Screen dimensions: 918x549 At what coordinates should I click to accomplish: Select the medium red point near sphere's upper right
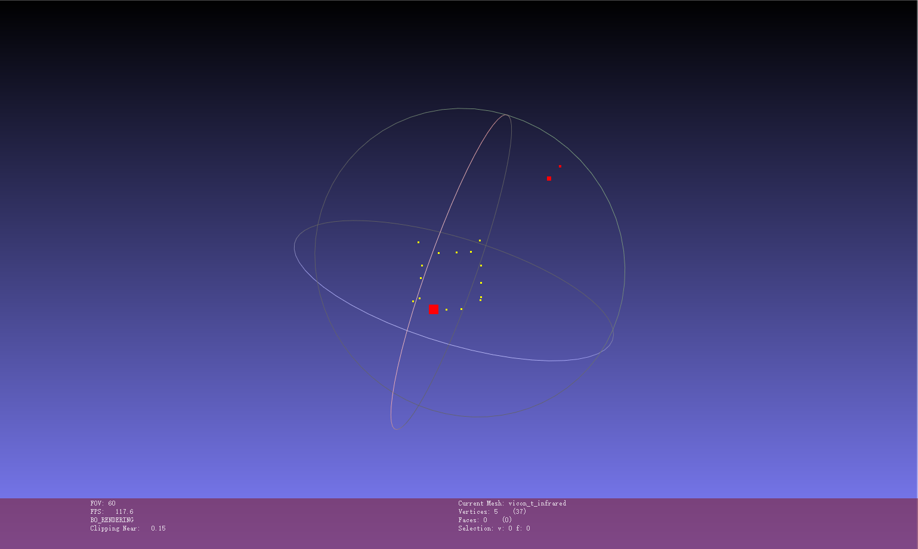(549, 178)
